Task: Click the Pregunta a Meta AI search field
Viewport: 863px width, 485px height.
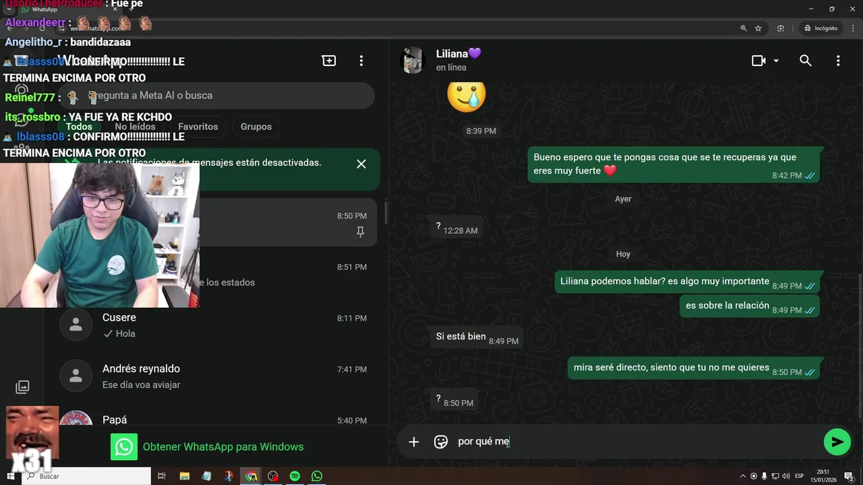Action: coord(216,96)
